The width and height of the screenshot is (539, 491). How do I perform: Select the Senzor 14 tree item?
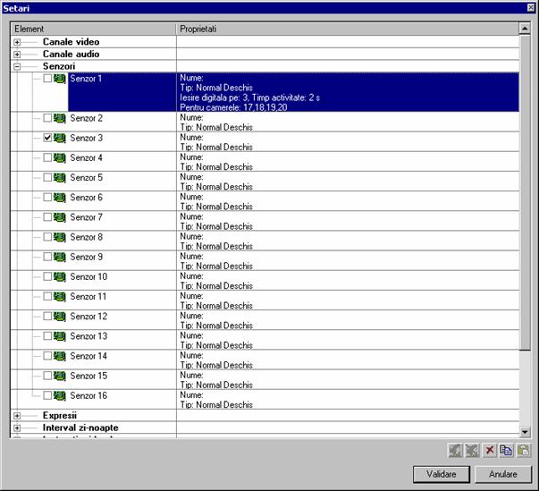(88, 356)
